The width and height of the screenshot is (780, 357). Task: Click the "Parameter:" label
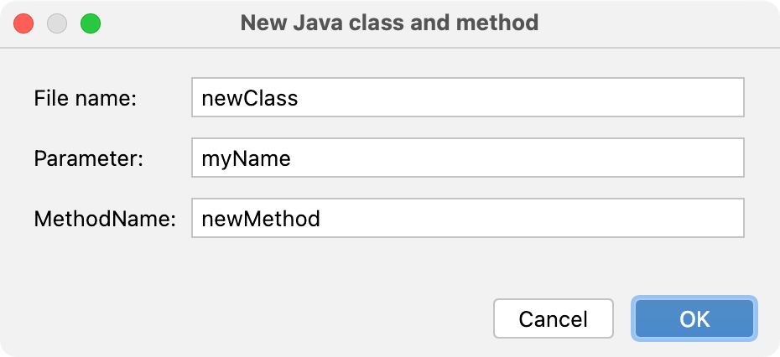(x=89, y=158)
